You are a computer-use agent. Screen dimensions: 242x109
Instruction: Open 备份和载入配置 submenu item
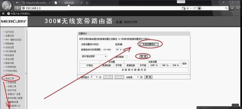[15, 98]
